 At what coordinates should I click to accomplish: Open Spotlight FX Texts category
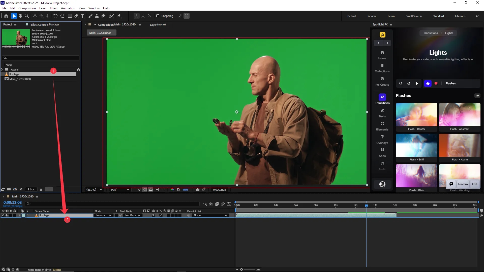coord(382,113)
